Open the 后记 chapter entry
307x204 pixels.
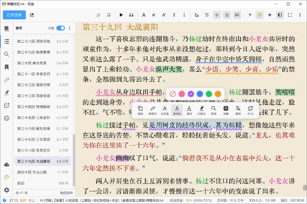43,183
